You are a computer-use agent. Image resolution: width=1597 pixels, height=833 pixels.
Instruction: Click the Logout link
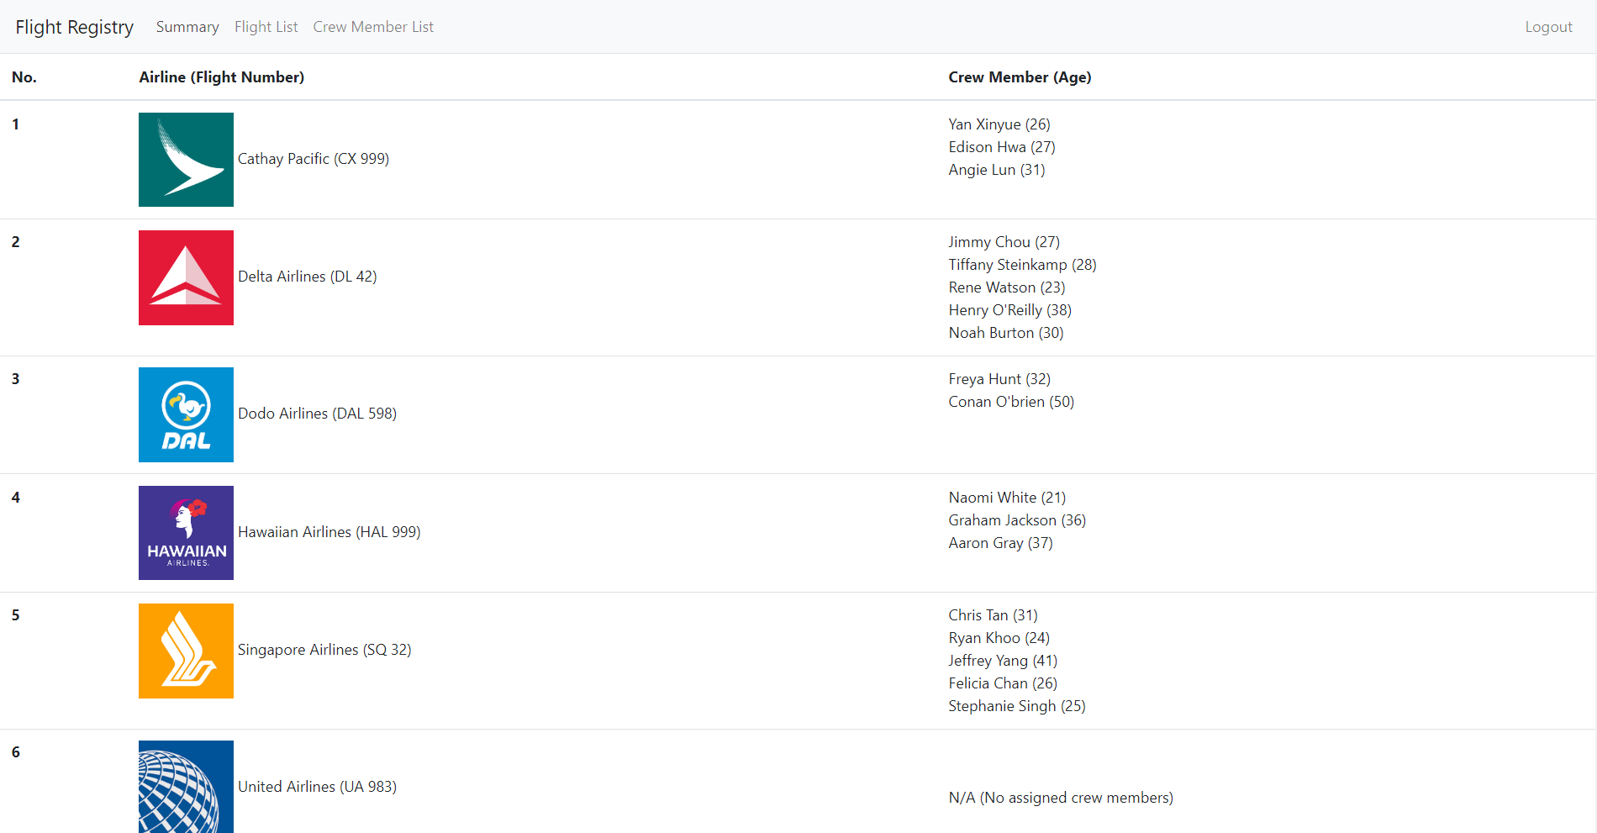point(1549,26)
